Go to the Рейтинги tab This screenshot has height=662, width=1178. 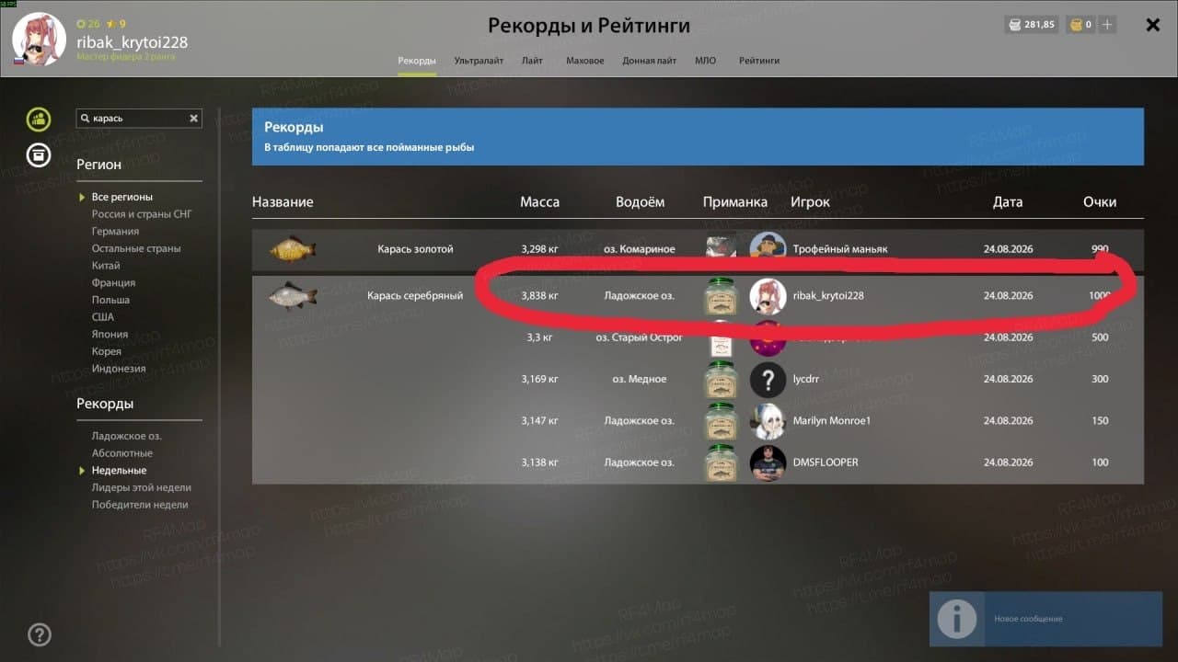[x=759, y=61]
